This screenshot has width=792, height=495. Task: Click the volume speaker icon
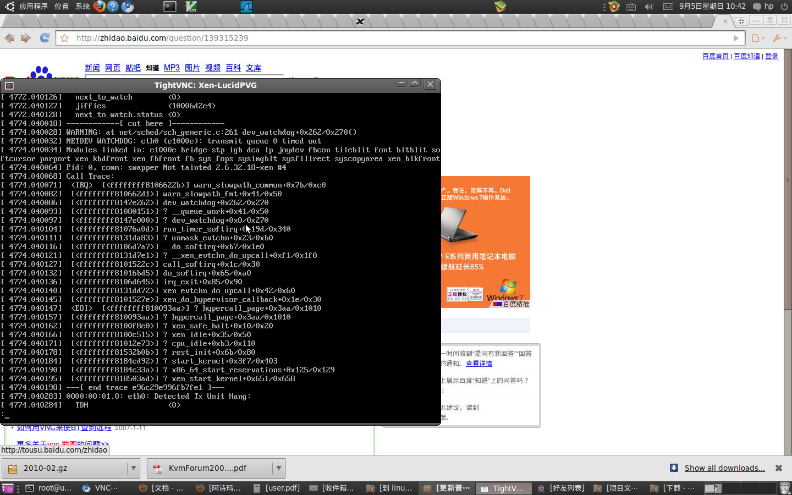click(x=648, y=7)
